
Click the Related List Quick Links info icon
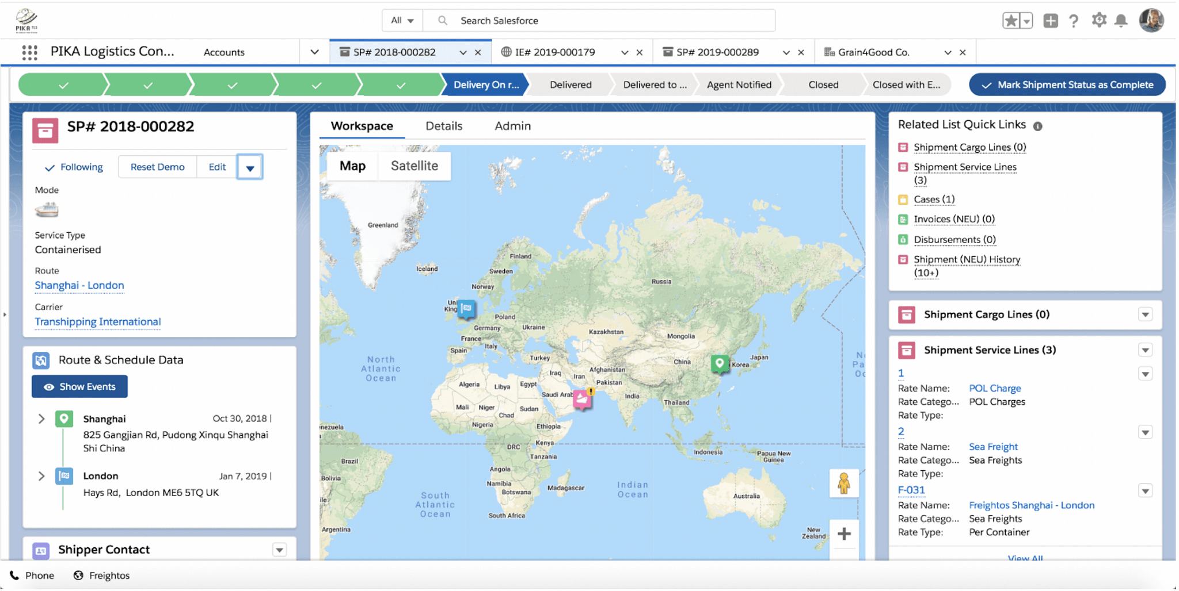tap(1037, 126)
